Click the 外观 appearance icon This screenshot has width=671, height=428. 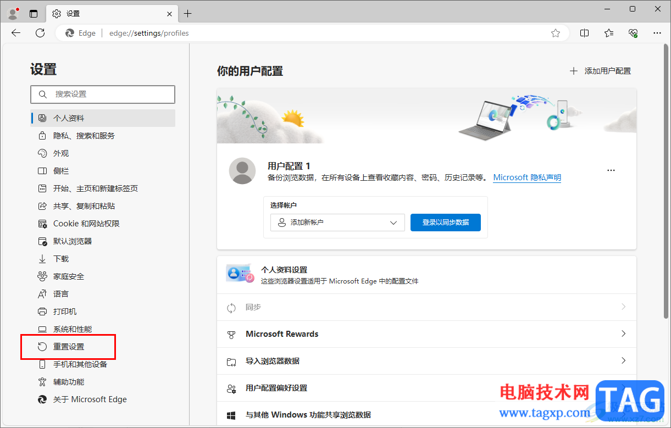(43, 153)
